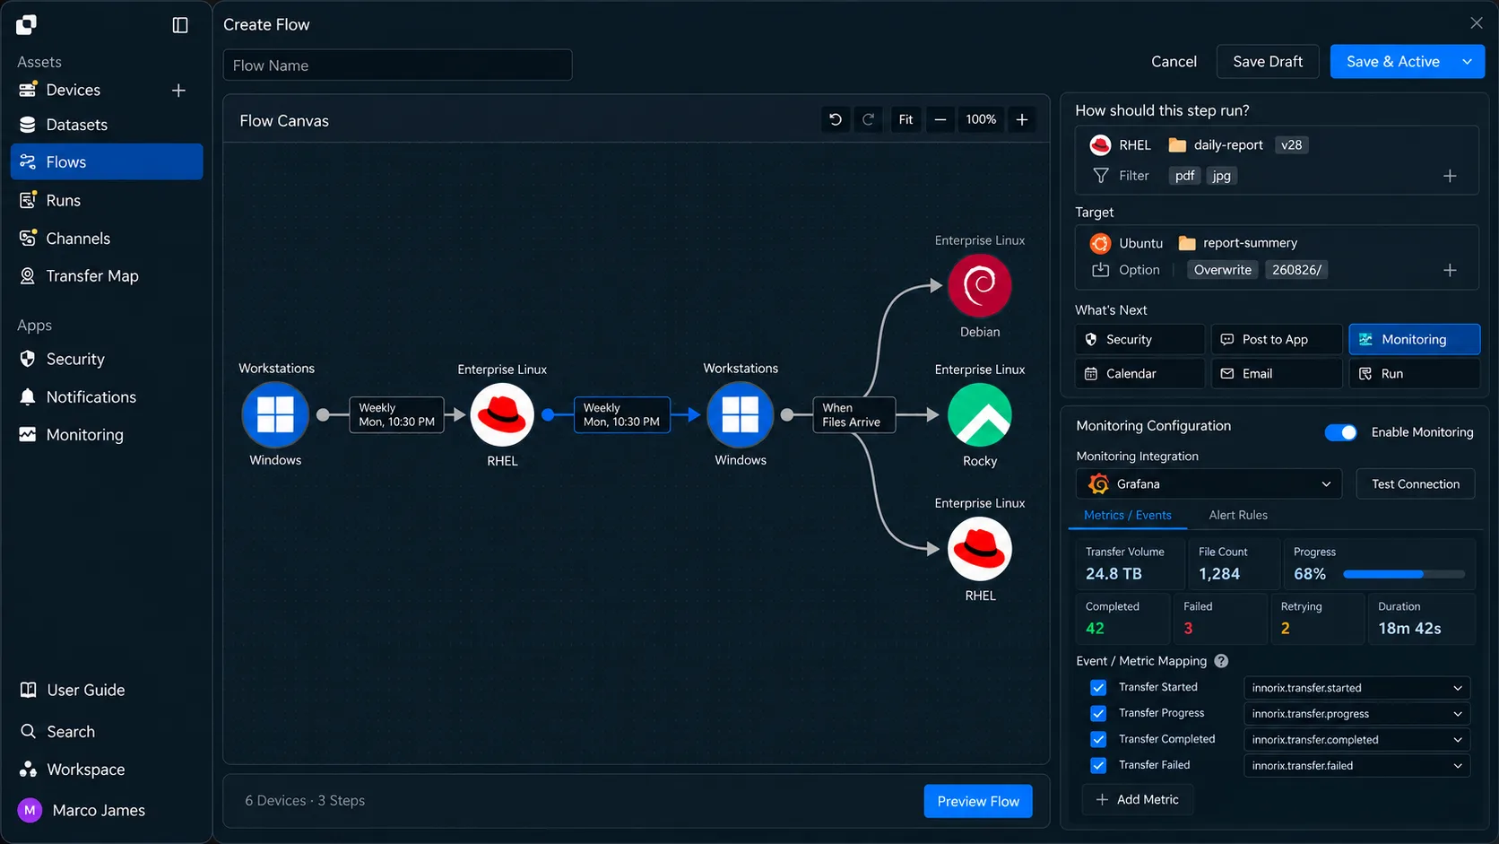Viewport: 1499px width, 844px height.
Task: Click Fit canvas button
Action: pyautogui.click(x=906, y=119)
